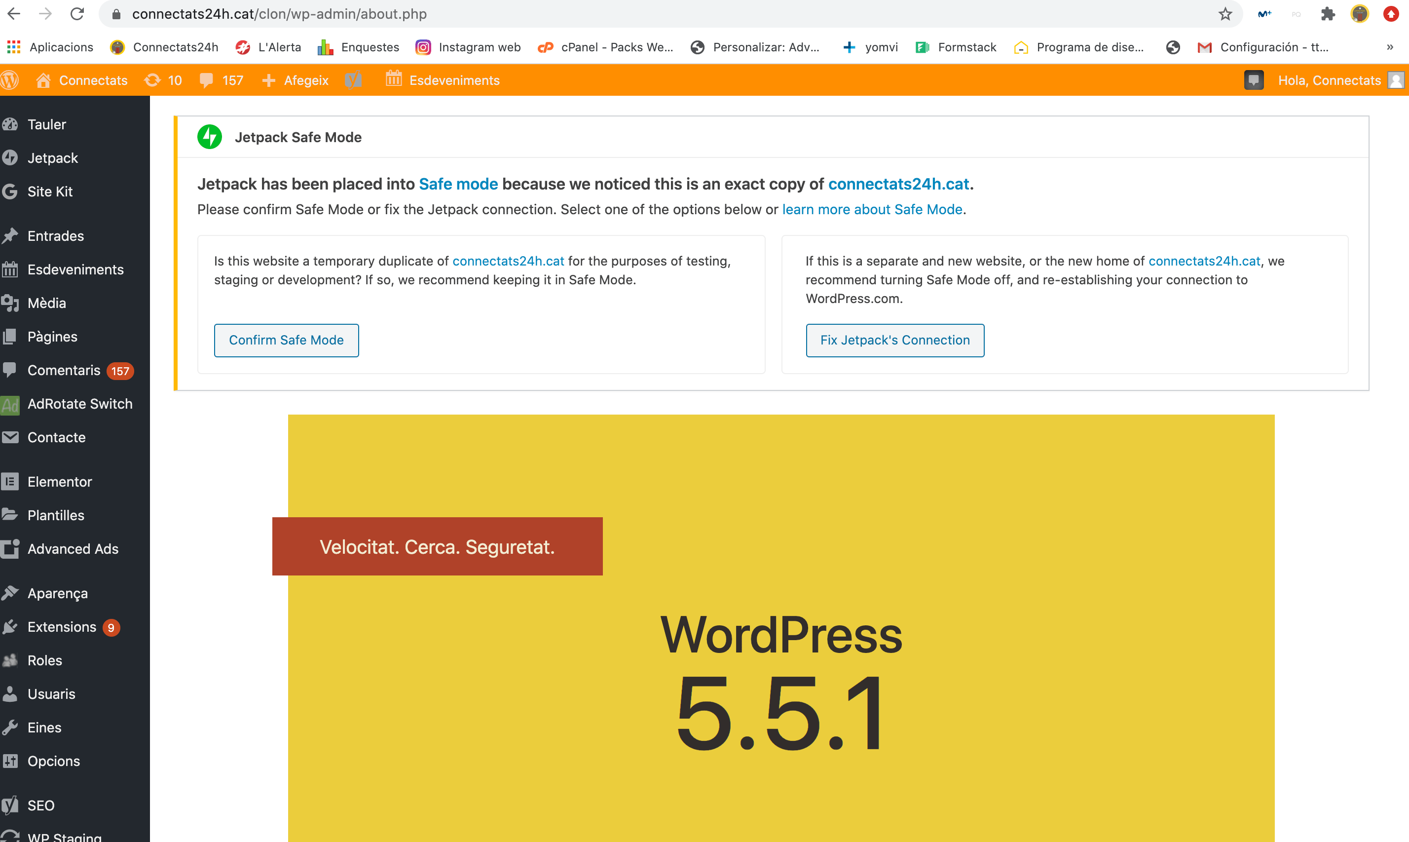Click the red update arrow icon
1409x842 pixels.
click(1391, 14)
